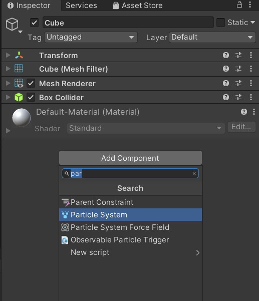
Task: Toggle the Static checkbox
Action: point(220,23)
